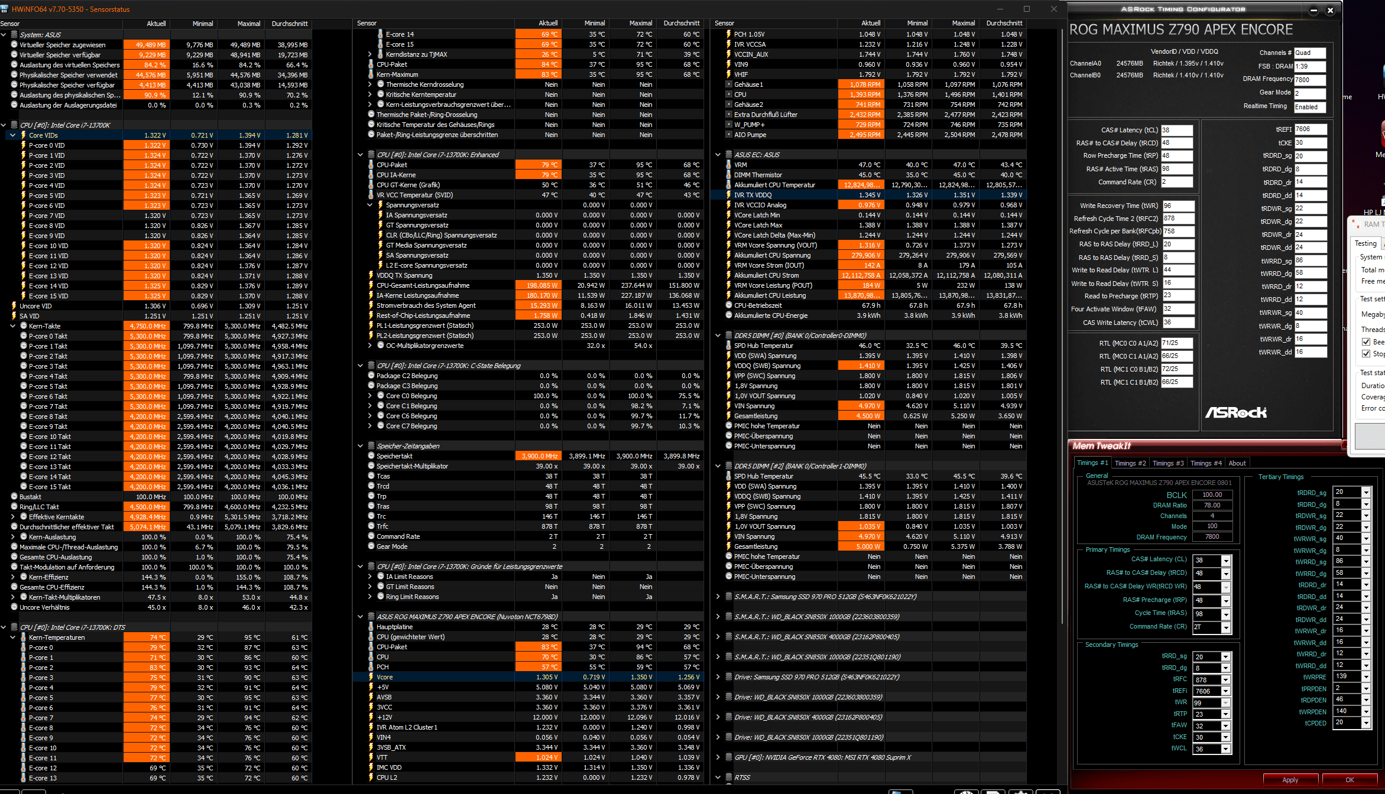Click the lightning icon of VDDQ TX Spannung
The image size is (1385, 794).
click(x=371, y=275)
